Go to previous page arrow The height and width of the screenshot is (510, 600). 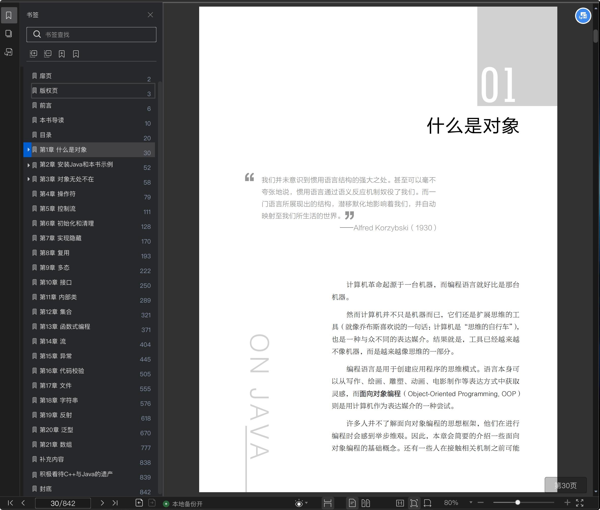click(23, 503)
